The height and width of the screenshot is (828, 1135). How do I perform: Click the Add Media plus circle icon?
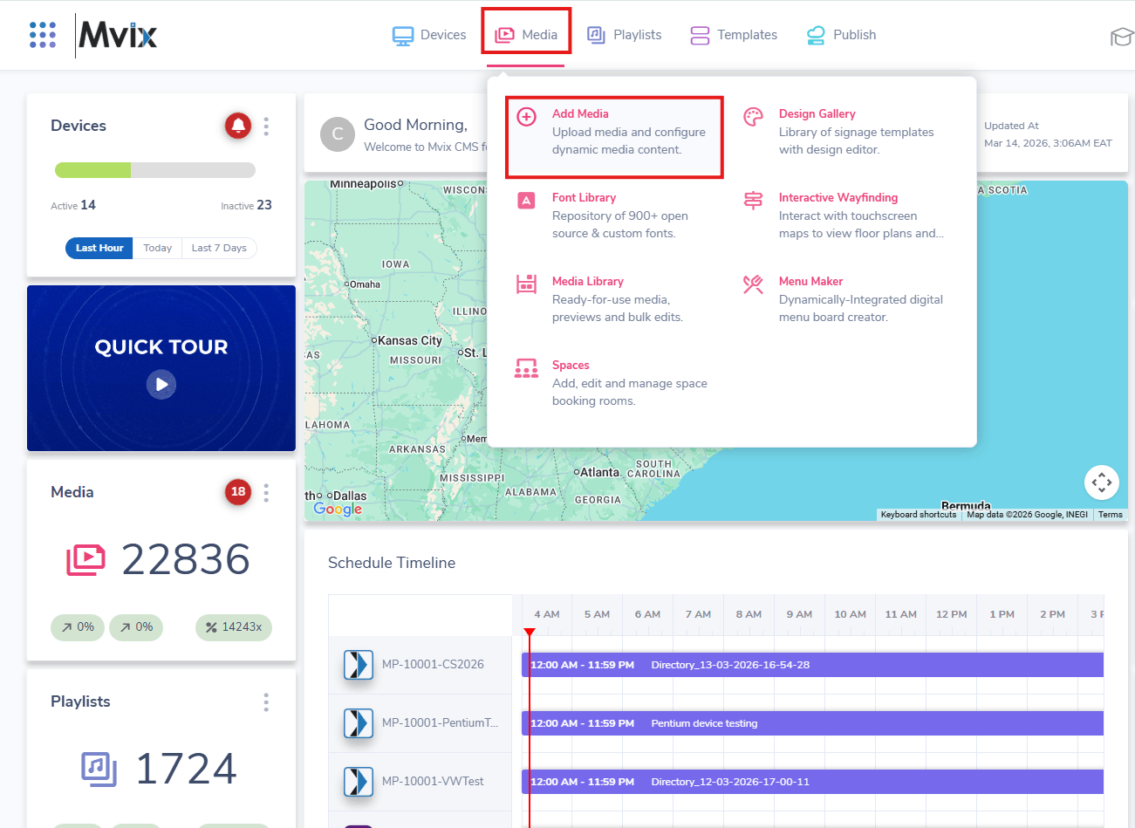click(527, 117)
